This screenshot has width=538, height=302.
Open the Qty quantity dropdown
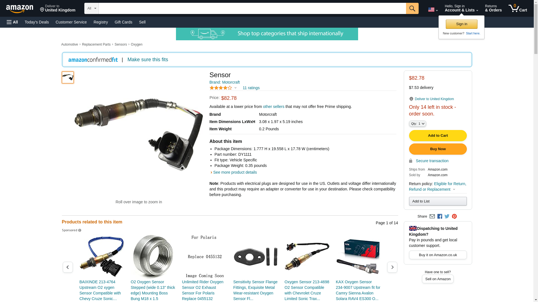click(417, 124)
